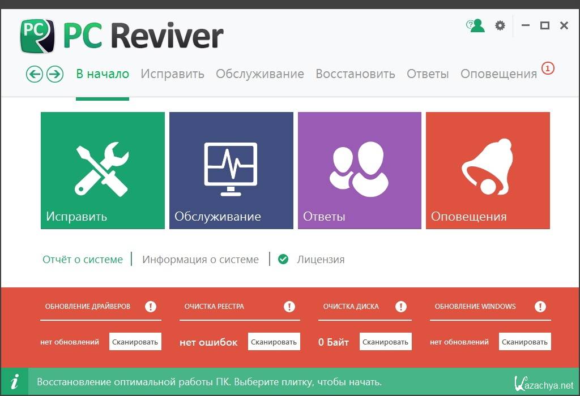Open the Информация о системе link
This screenshot has width=580, height=396.
coord(201,260)
